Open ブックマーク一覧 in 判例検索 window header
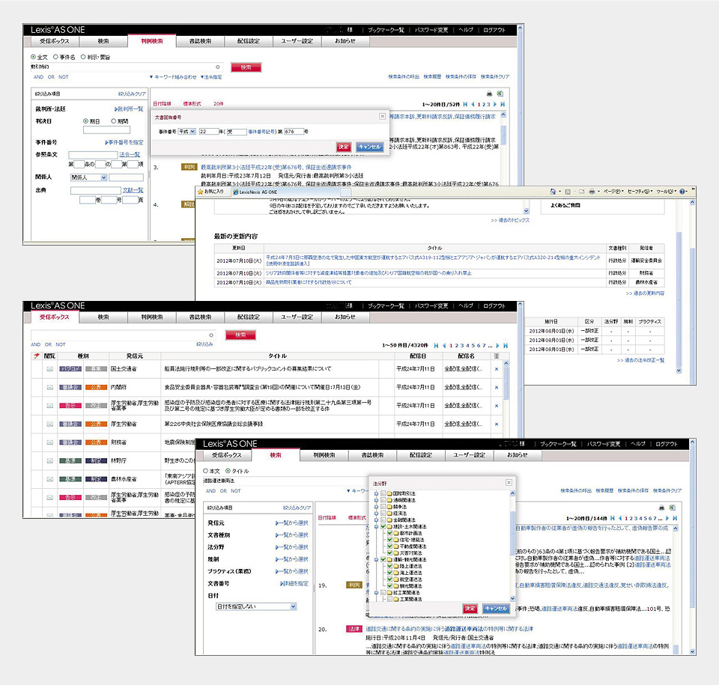This screenshot has width=719, height=685. (386, 30)
